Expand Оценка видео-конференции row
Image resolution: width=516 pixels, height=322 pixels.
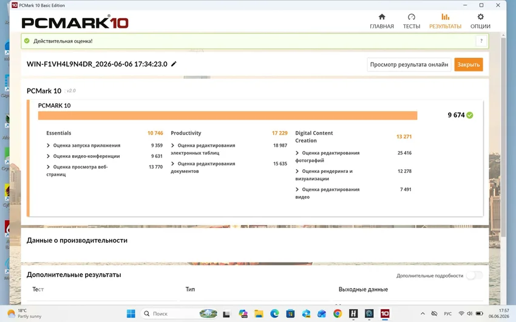[x=48, y=156]
